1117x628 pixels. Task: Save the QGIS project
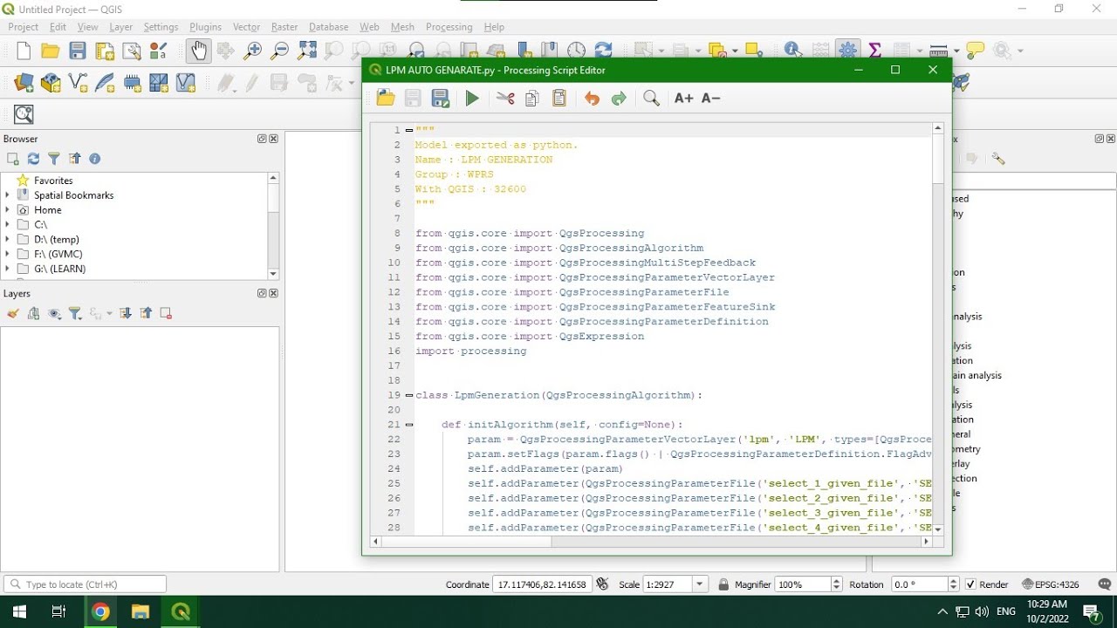78,51
